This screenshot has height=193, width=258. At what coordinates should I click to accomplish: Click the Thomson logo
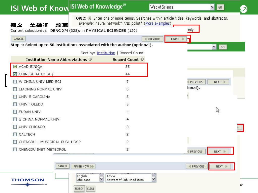28,182
